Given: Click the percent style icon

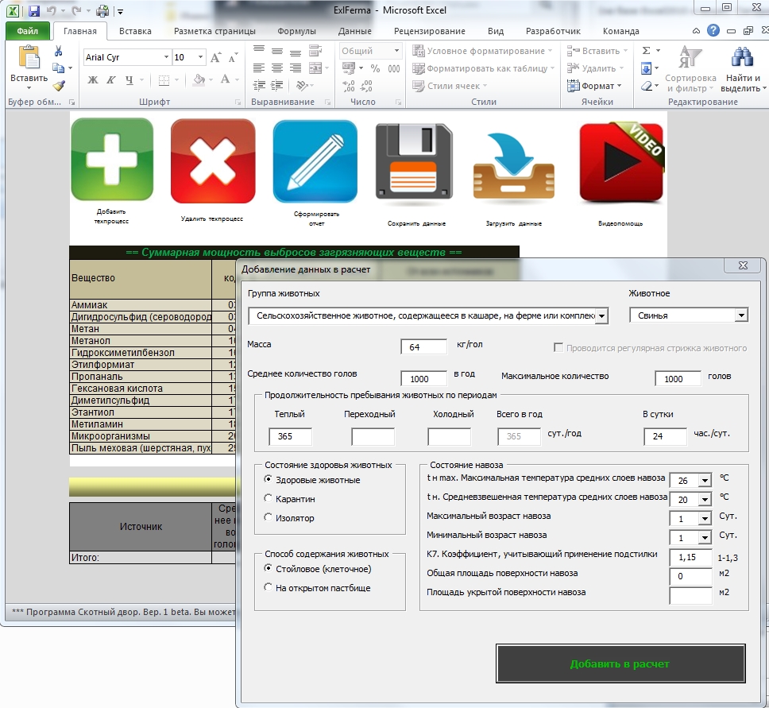Looking at the screenshot, I should pos(375,68).
